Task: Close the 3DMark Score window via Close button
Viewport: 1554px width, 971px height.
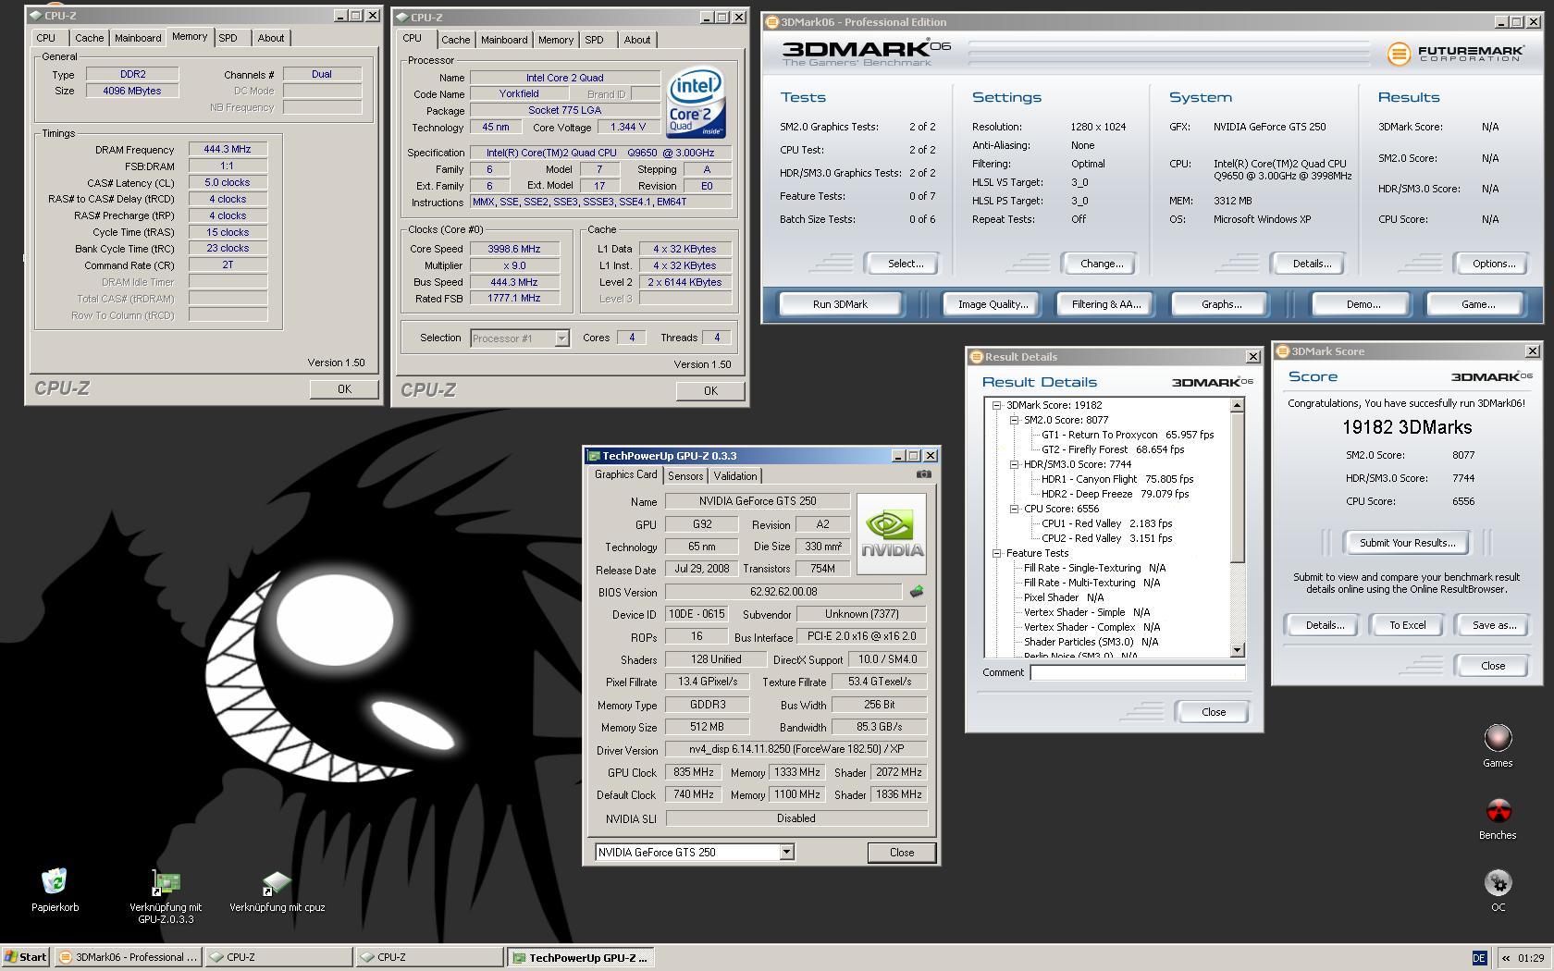Action: (1493, 666)
